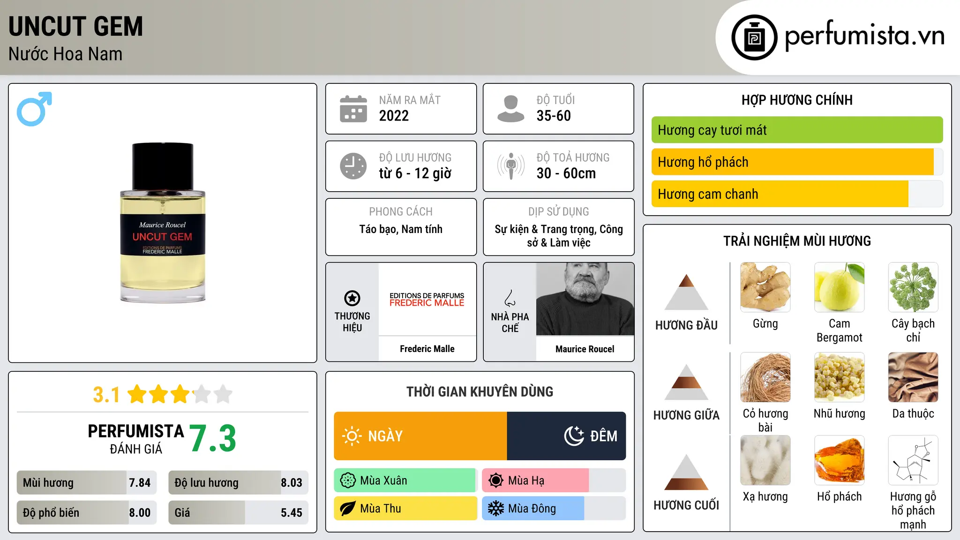Open the Cỏ hương bài note image

[765, 377]
